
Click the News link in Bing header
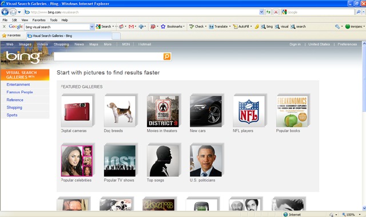point(79,44)
